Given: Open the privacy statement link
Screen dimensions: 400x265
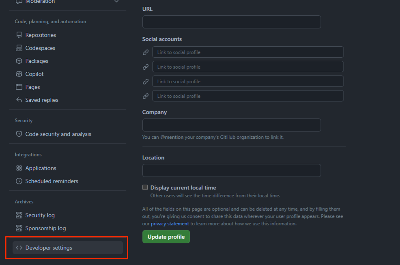Looking at the screenshot, I should (x=170, y=224).
